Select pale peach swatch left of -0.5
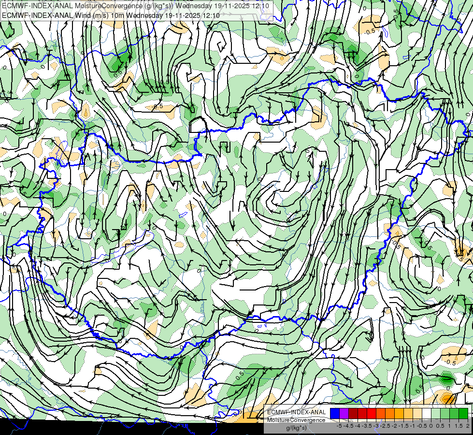Image resolution: width=473 pixels, height=435 pixels. [417, 413]
